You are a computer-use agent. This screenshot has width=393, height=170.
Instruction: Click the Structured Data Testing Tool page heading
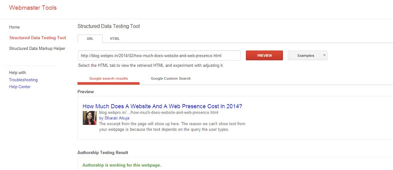point(109,26)
